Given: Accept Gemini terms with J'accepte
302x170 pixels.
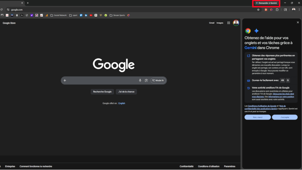Looking at the screenshot, I should click(285, 117).
